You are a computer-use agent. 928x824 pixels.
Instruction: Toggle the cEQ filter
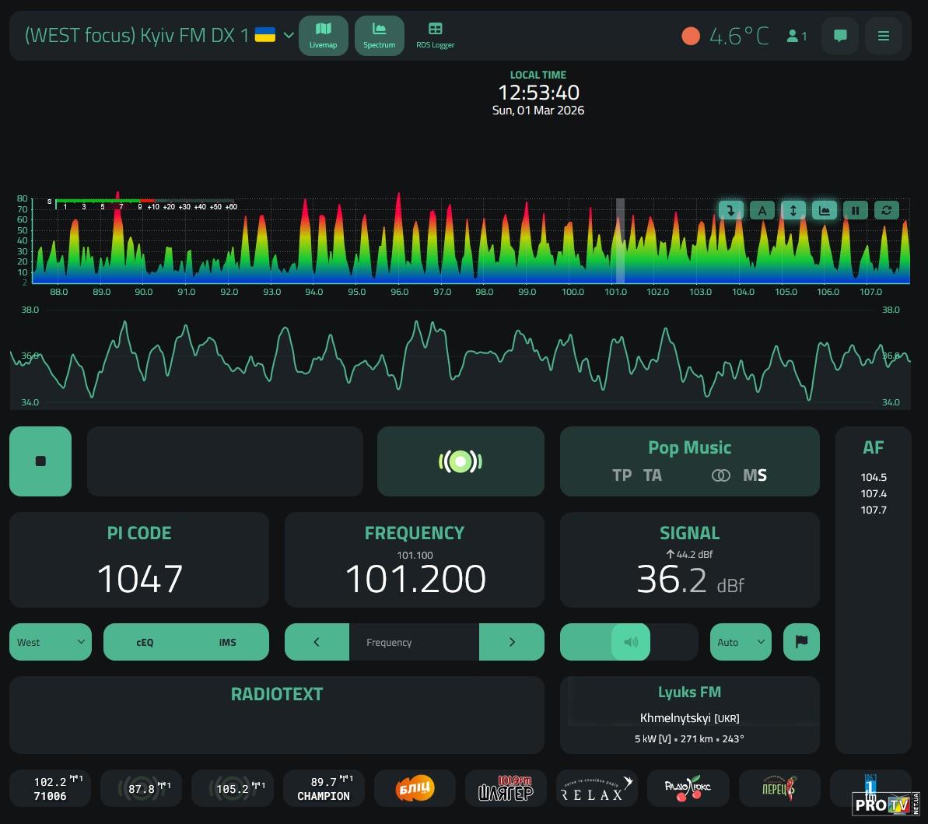(145, 642)
